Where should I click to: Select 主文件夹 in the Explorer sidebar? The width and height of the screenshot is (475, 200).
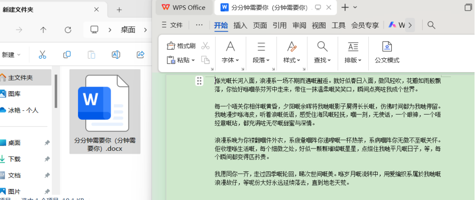pos(20,77)
